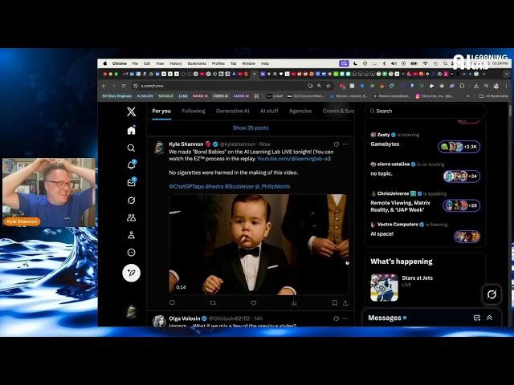Image resolution: width=514 pixels, height=385 pixels.
Task: Click Grok icon on Olga's post
Action: [336, 318]
